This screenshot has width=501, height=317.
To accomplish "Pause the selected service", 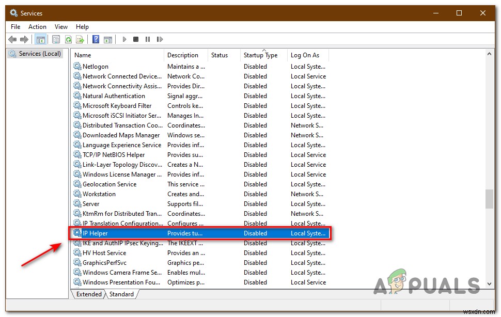I will tap(147, 39).
